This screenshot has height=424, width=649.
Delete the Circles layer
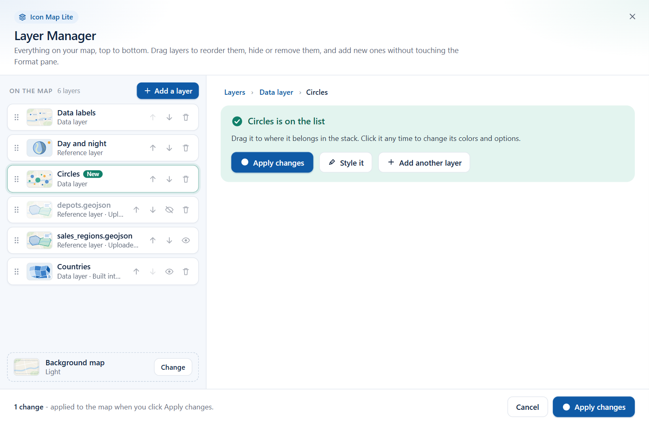186,179
